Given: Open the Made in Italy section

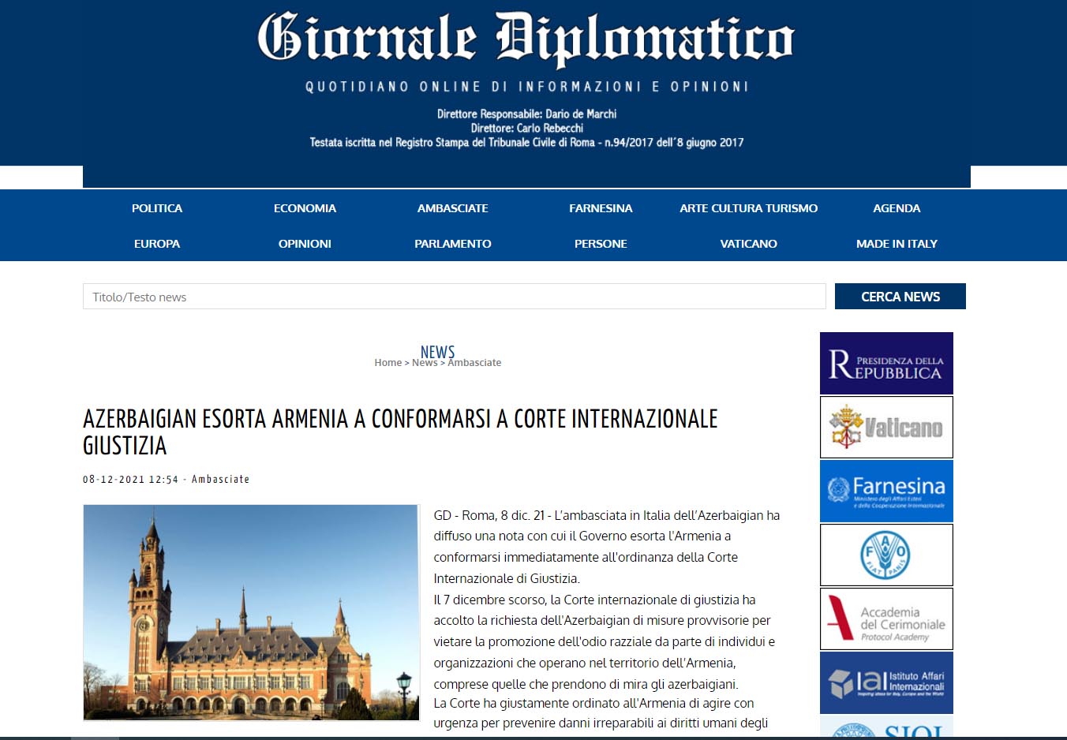Looking at the screenshot, I should coord(897,244).
